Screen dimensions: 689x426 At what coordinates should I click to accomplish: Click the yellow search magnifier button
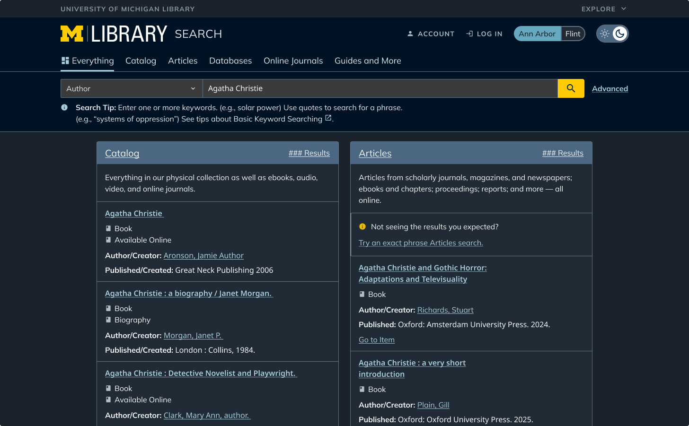pyautogui.click(x=571, y=88)
